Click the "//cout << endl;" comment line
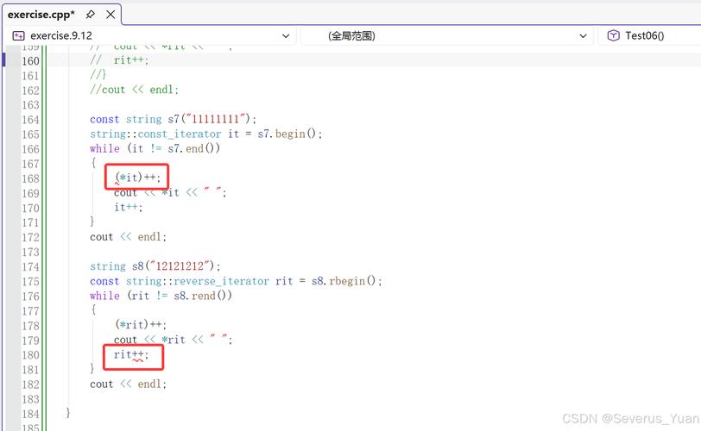Screen dimensions: 701x431 (134, 90)
